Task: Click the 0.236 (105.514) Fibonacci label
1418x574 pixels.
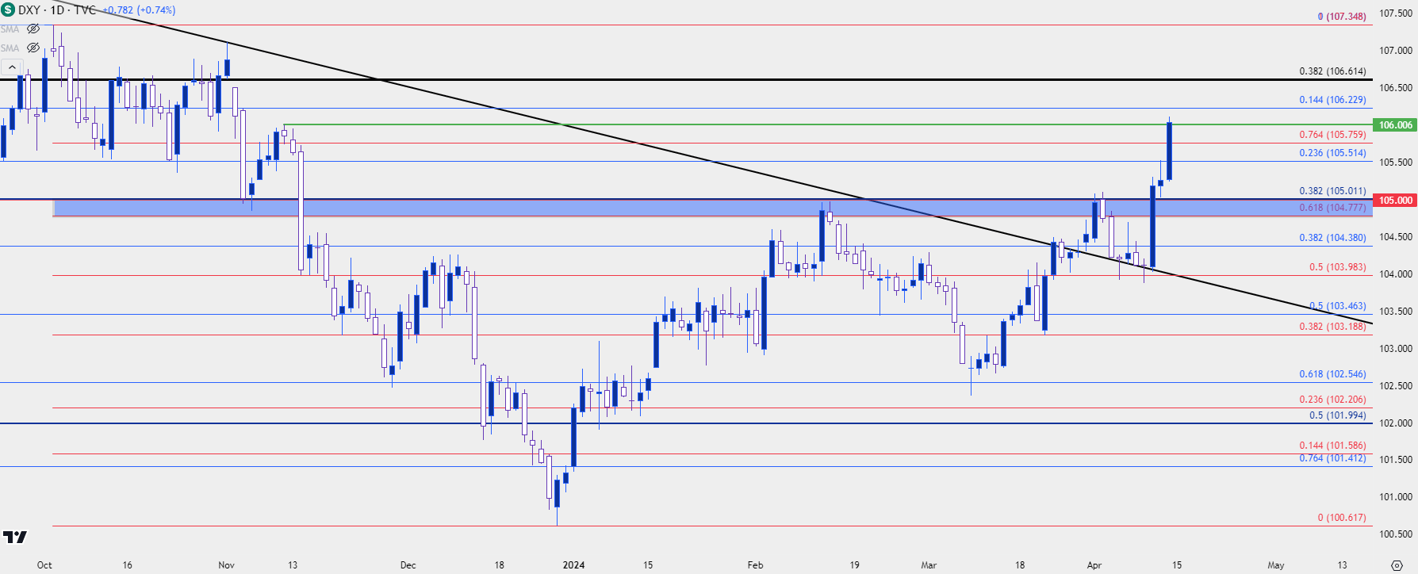Action: 1332,153
